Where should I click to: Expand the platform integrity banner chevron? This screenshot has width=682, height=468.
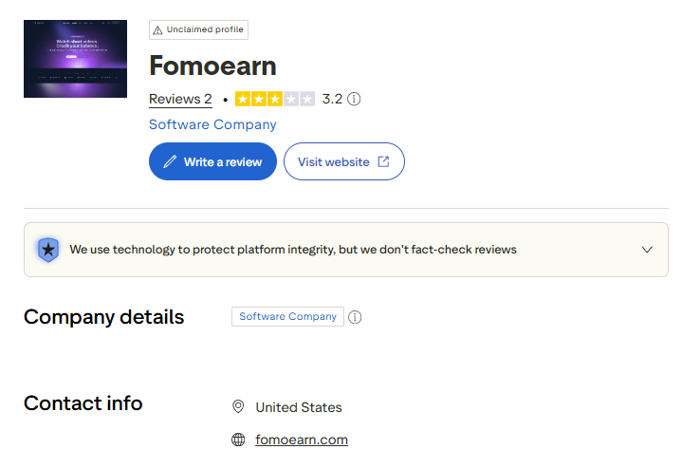(647, 250)
